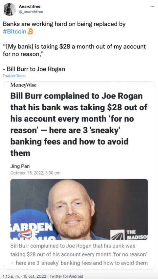Click the chattering teeth logo in photo
Viewport: 158px width, 279px height.
26,233
